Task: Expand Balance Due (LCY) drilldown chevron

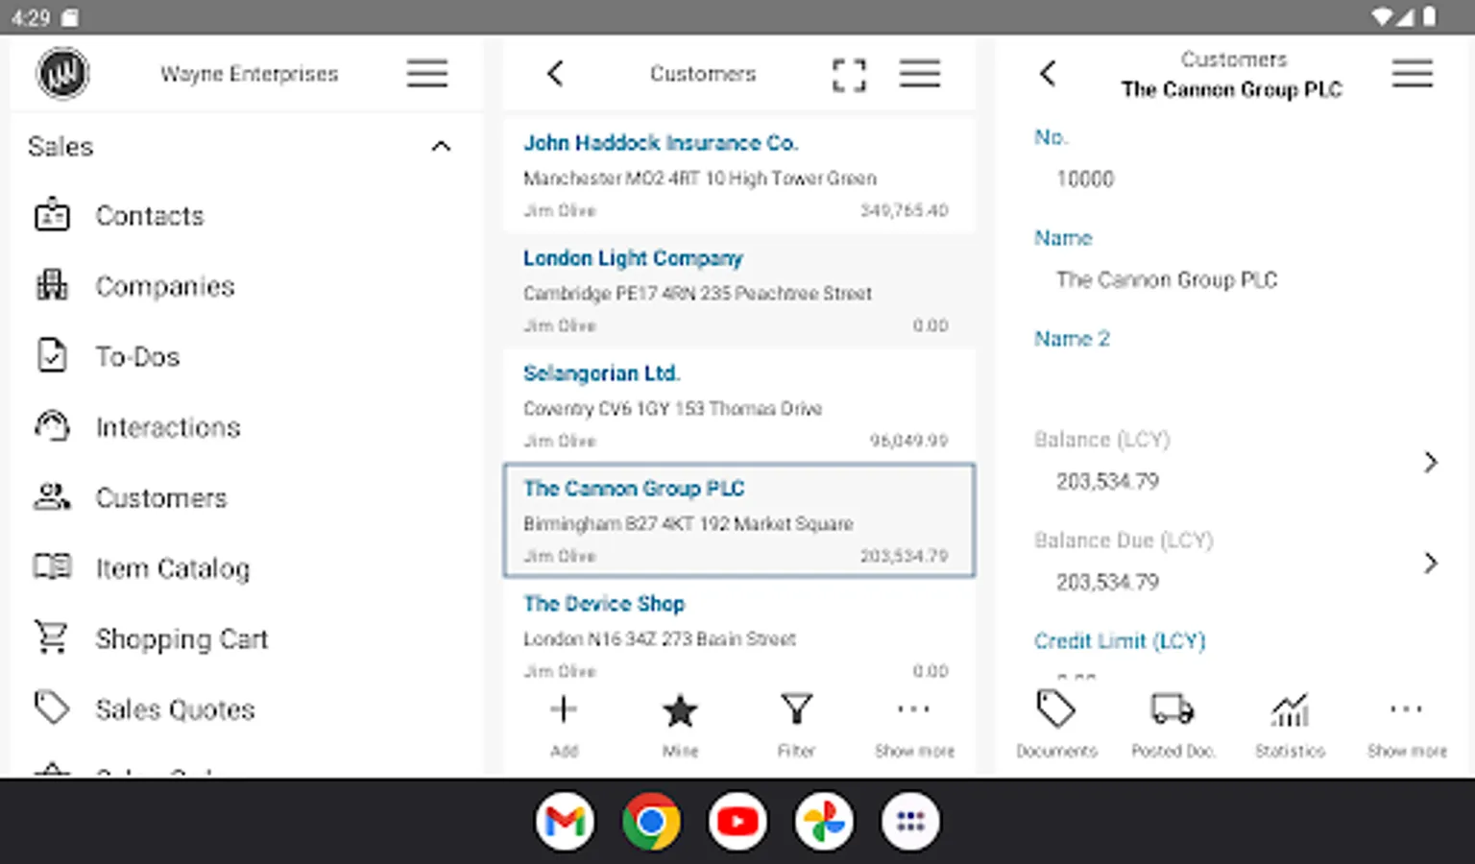Action: tap(1431, 564)
